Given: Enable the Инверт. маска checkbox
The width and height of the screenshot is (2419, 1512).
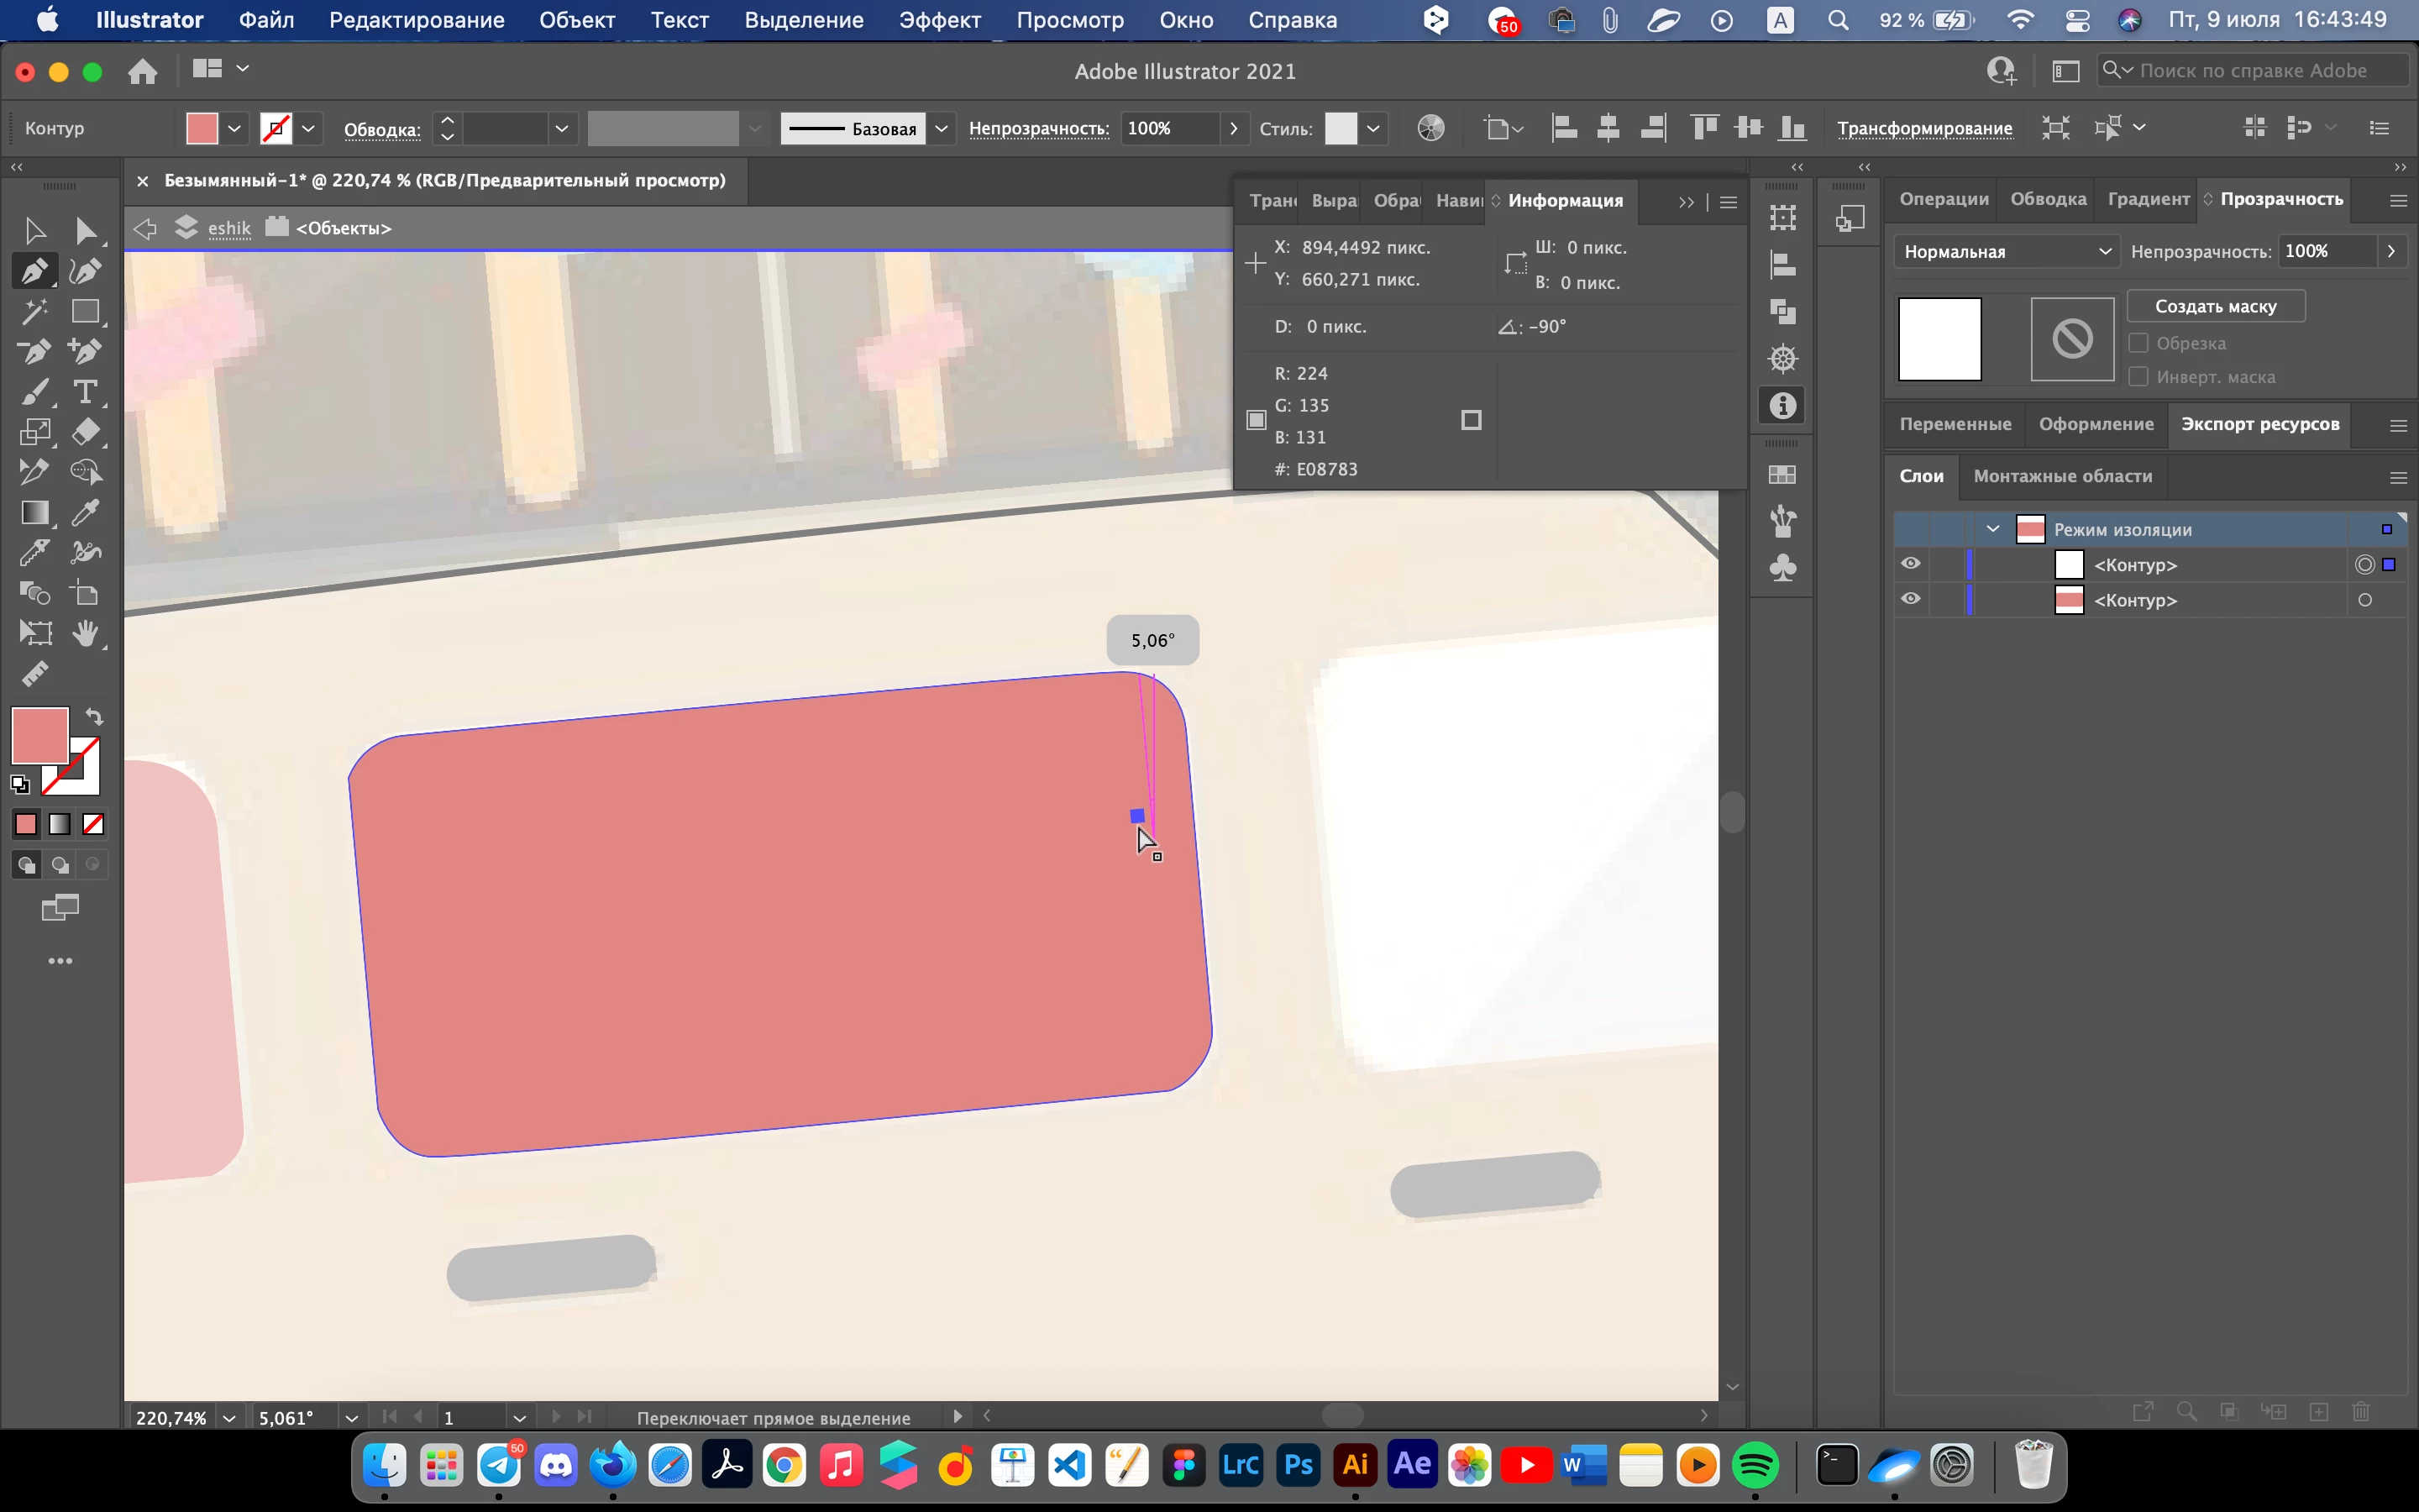Looking at the screenshot, I should [x=2138, y=377].
